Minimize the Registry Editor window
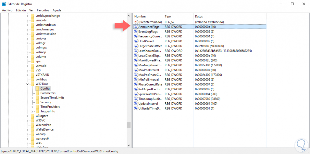This screenshot has width=310, height=154. [281, 4]
